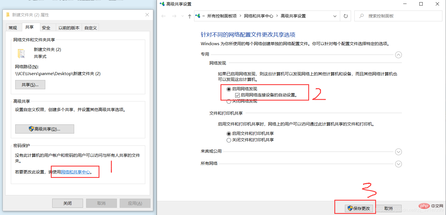Click the control panel icon in address bar
The height and width of the screenshot is (215, 446).
tap(198, 16)
